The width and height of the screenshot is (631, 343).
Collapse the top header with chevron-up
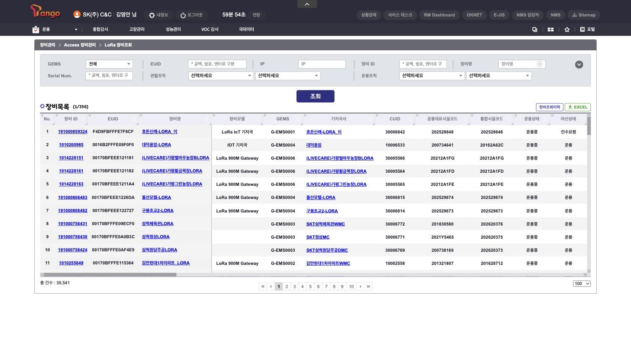point(307,4)
